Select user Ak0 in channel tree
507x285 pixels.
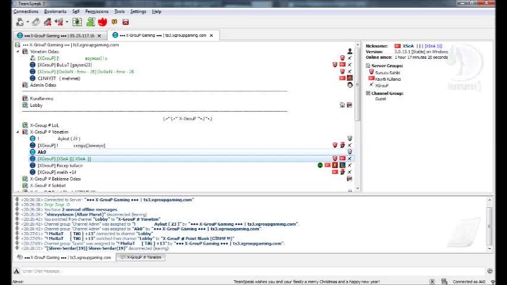tap(42, 152)
